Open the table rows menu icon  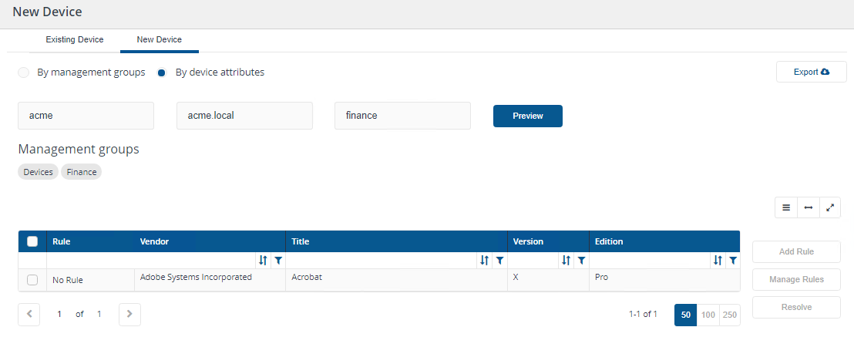[x=786, y=207]
